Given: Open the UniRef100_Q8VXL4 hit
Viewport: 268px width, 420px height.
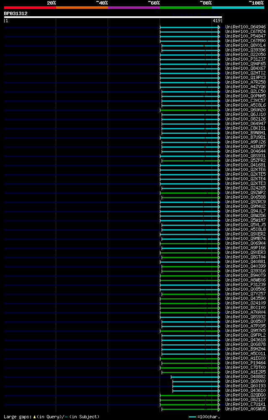Looking at the screenshot, I should 245,46.
